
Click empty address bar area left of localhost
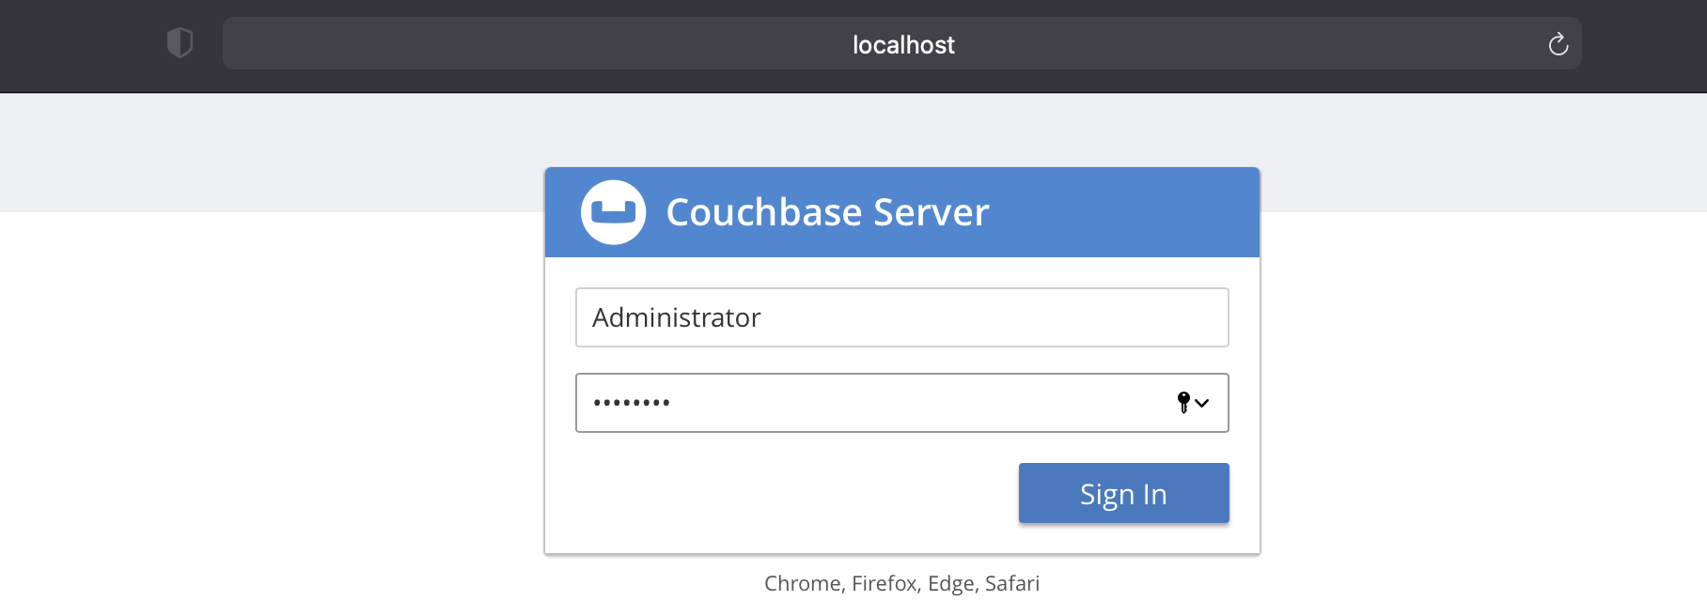pyautogui.click(x=517, y=44)
